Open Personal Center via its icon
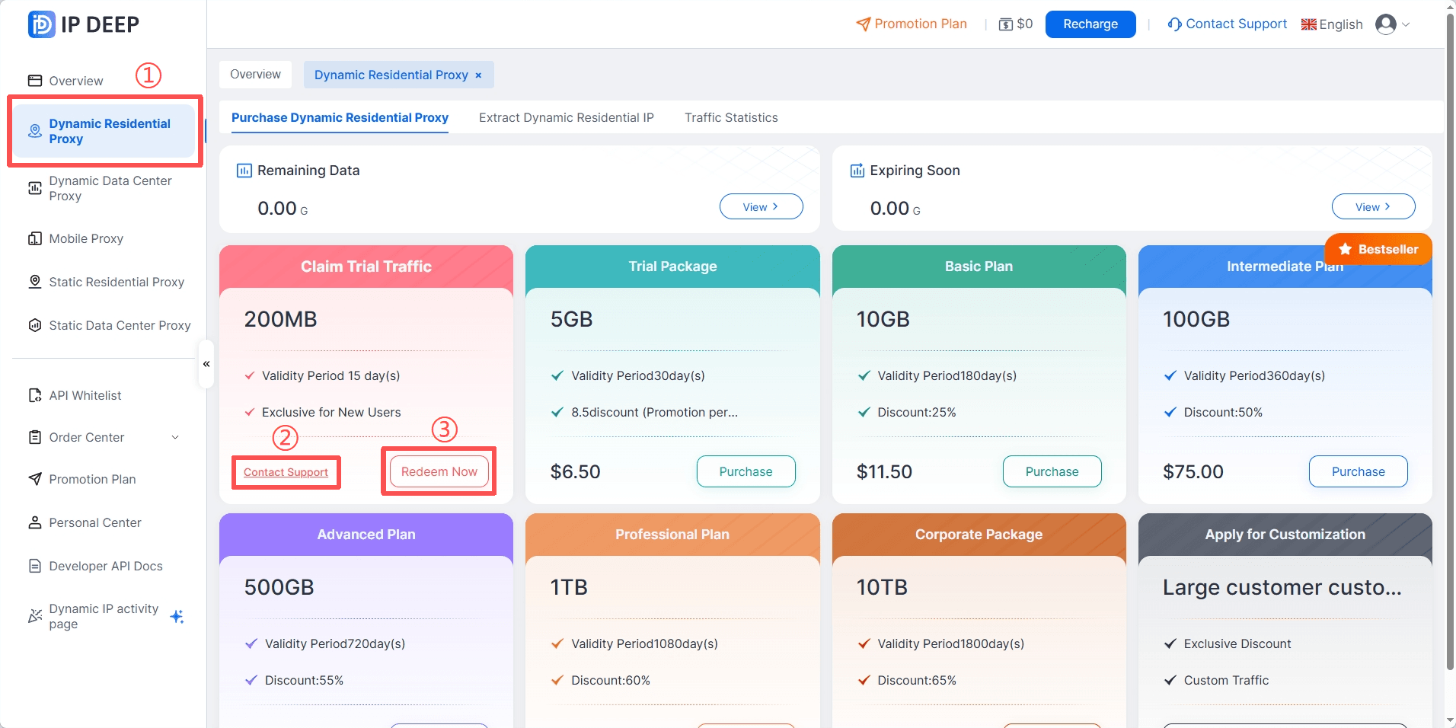 pos(35,522)
